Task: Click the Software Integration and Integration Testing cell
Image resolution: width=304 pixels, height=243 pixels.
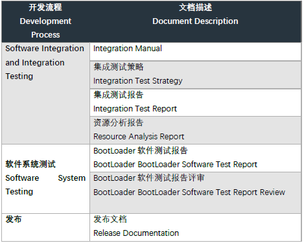Action: pyautogui.click(x=45, y=93)
